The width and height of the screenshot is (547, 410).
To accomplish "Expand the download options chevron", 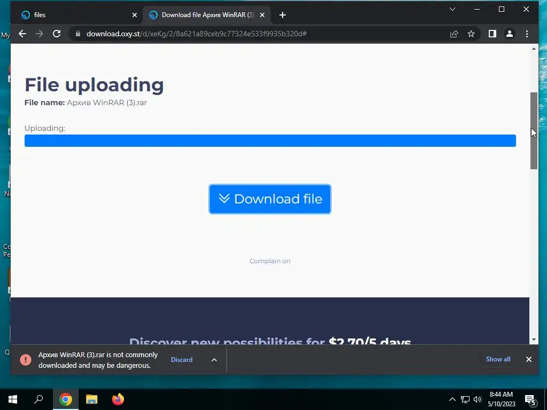I will [x=214, y=360].
